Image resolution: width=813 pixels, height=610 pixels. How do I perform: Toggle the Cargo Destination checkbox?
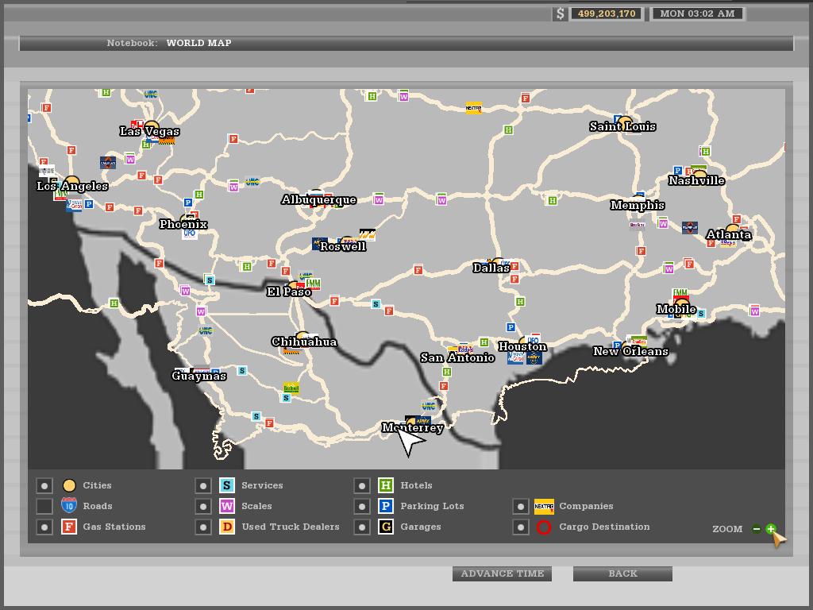pos(521,527)
